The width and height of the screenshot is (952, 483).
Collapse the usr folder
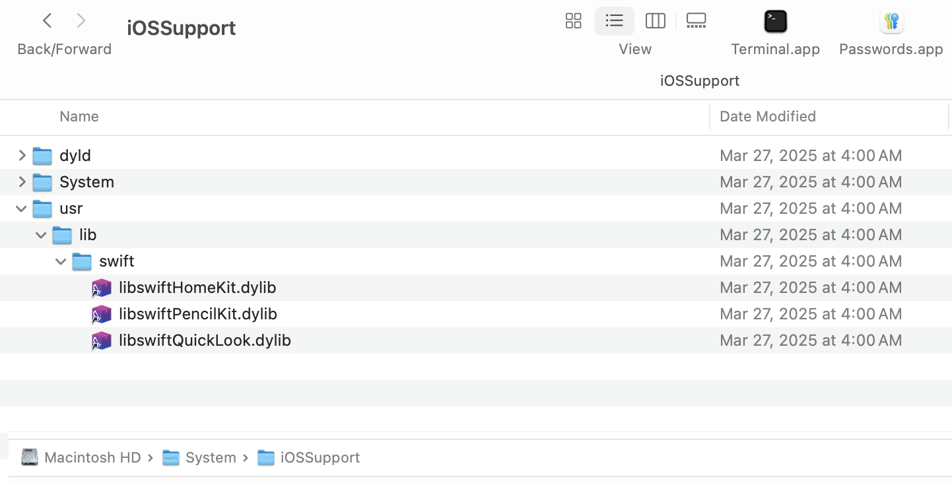click(22, 209)
